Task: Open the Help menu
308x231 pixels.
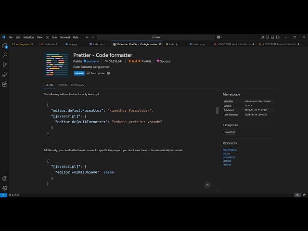Action: click(76, 38)
